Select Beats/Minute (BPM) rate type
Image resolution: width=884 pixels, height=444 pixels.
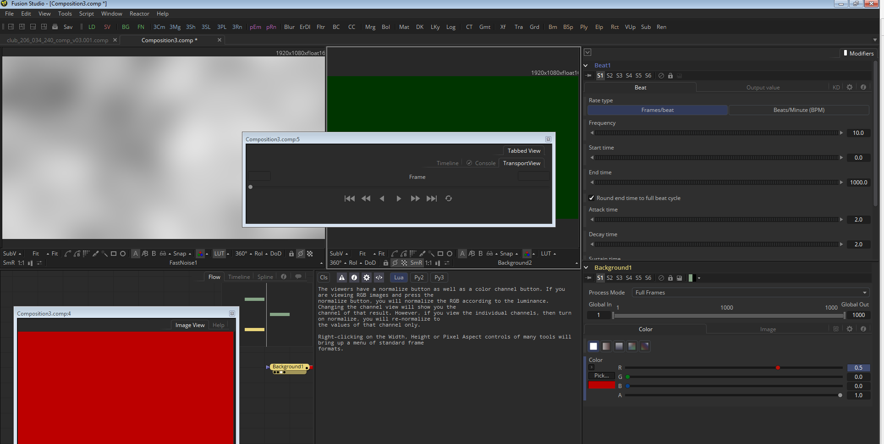click(799, 110)
